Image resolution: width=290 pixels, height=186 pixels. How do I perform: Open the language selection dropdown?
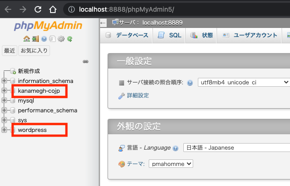[237, 148]
